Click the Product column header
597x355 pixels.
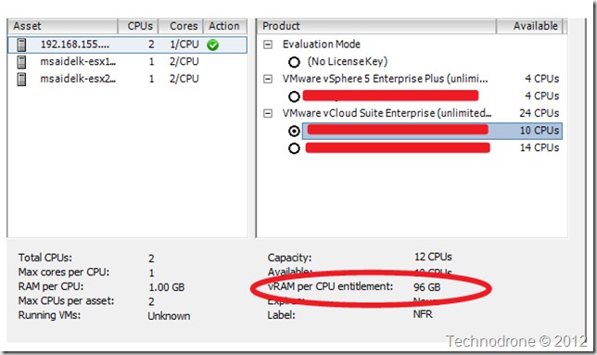pos(377,26)
